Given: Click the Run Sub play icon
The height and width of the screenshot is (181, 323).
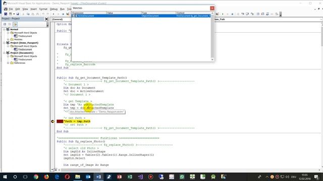Looking at the screenshot, I should point(53,14).
